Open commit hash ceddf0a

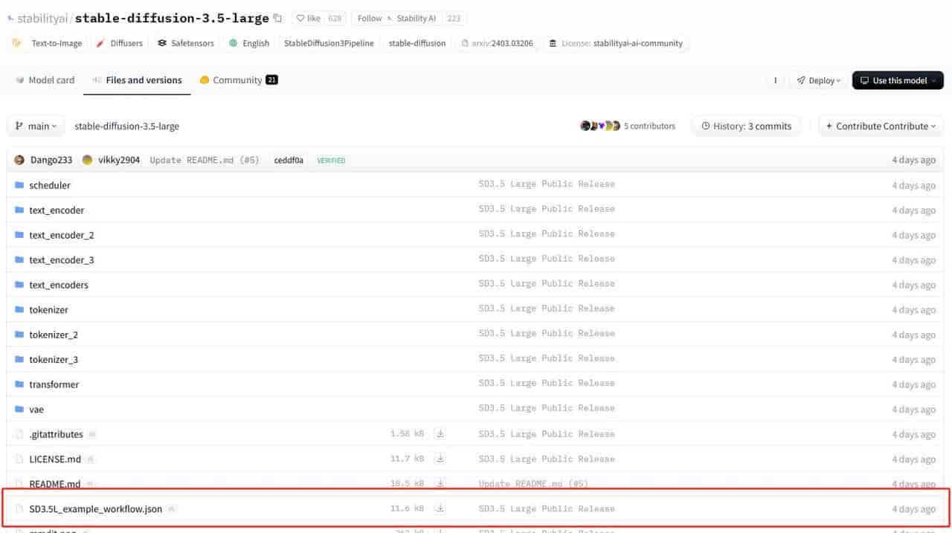(x=289, y=160)
